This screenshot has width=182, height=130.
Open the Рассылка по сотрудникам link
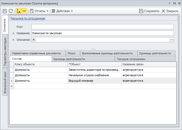coord(28,18)
